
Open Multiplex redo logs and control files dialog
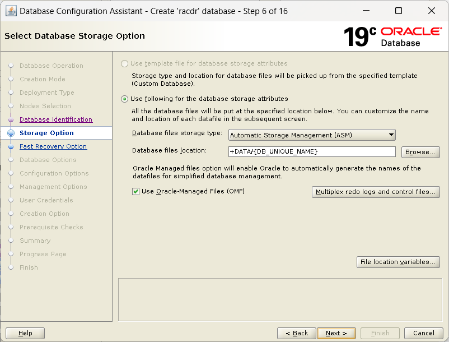tap(376, 192)
